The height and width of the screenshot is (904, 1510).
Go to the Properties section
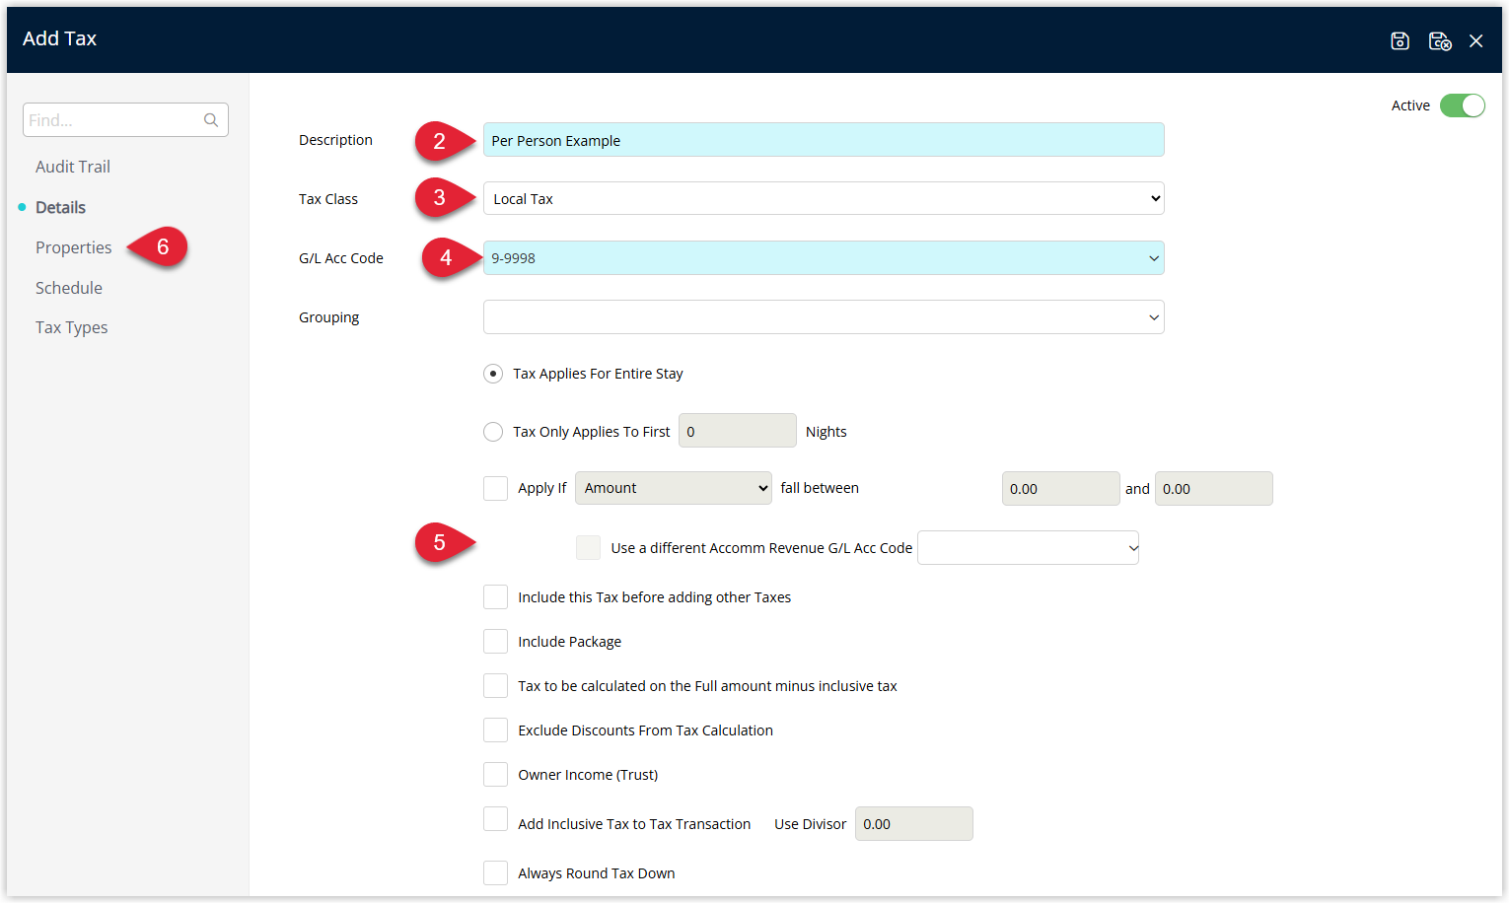tap(74, 247)
